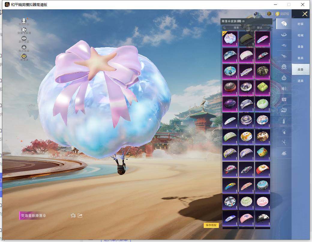Click the large bow parachute 3D preview
The width and height of the screenshot is (312, 242).
coord(104,100)
